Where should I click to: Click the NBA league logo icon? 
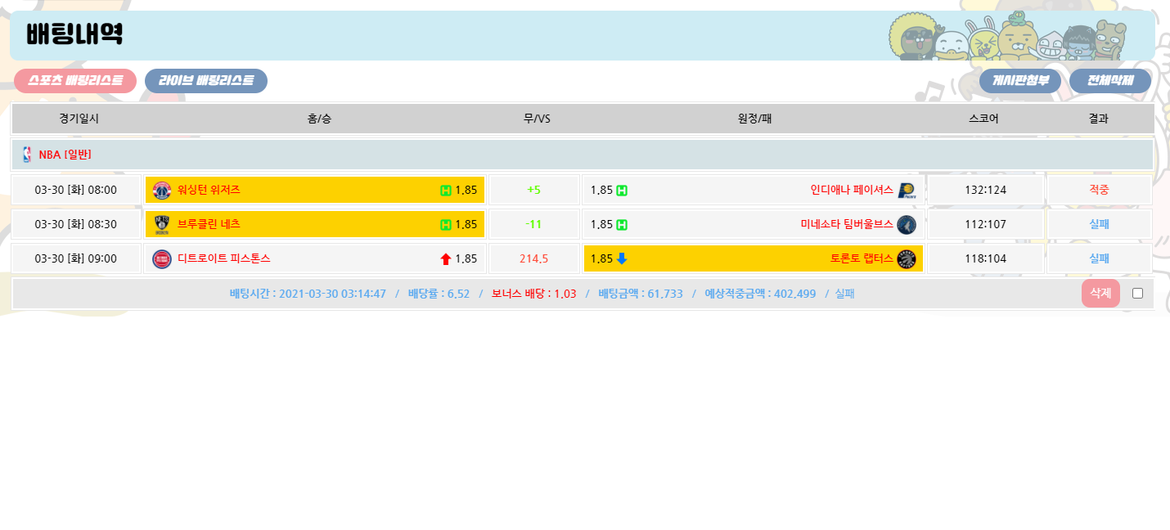tap(27, 155)
